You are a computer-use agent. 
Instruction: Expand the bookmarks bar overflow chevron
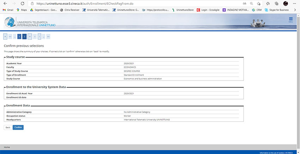pyautogui.click(x=295, y=10)
